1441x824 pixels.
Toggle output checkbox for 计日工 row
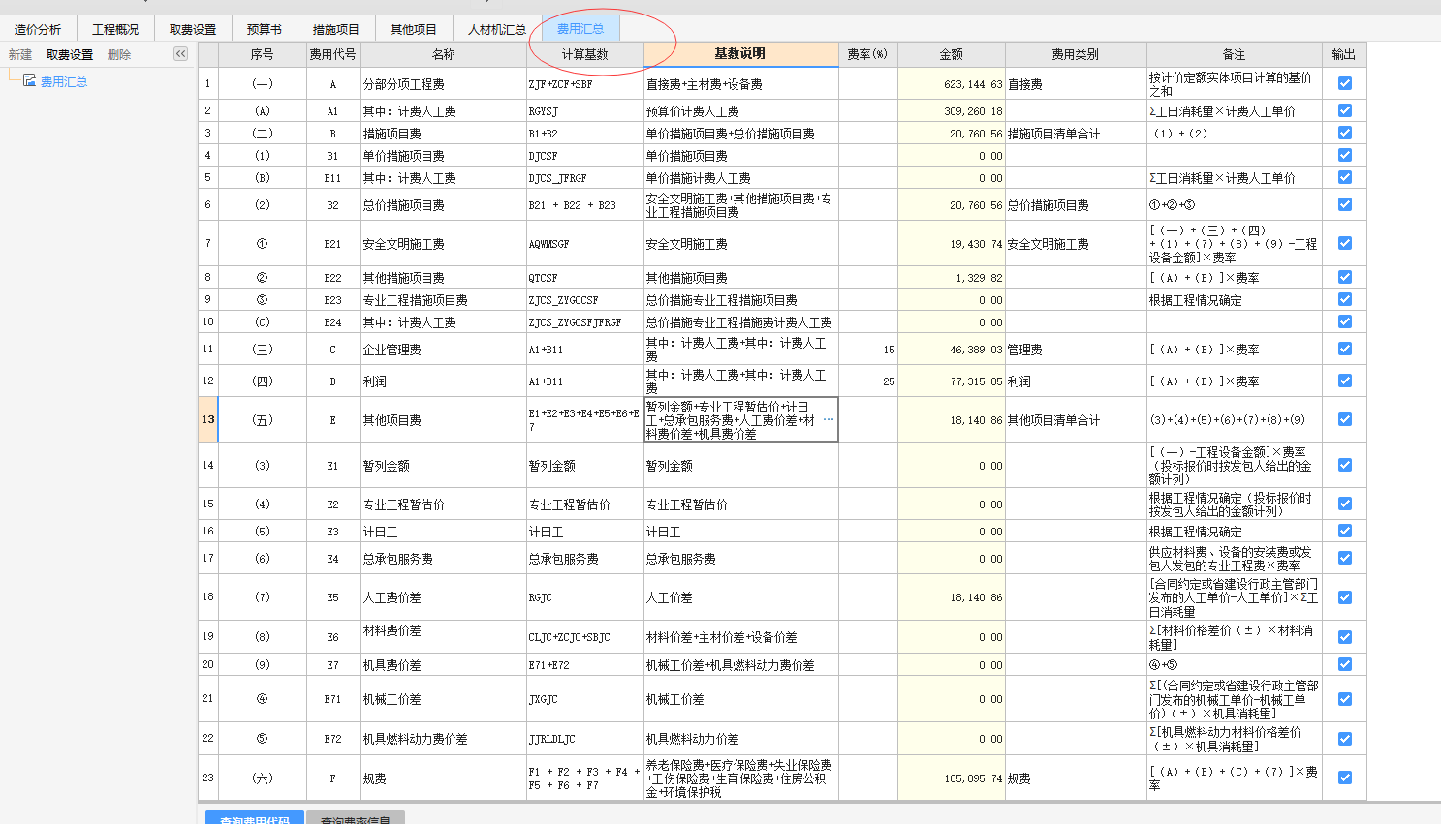1344,531
